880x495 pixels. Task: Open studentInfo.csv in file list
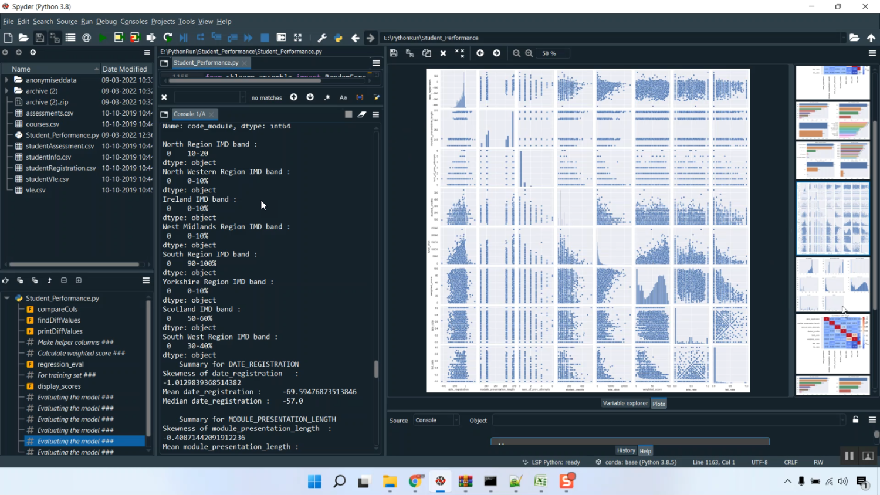[x=48, y=157]
